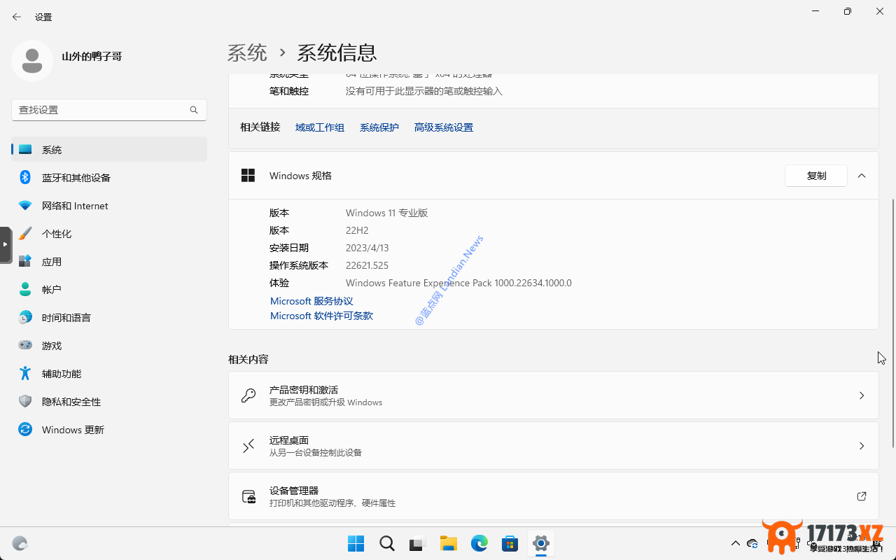Select the 2023/4/13 install date
Screen dimensions: 896x560
pos(367,248)
